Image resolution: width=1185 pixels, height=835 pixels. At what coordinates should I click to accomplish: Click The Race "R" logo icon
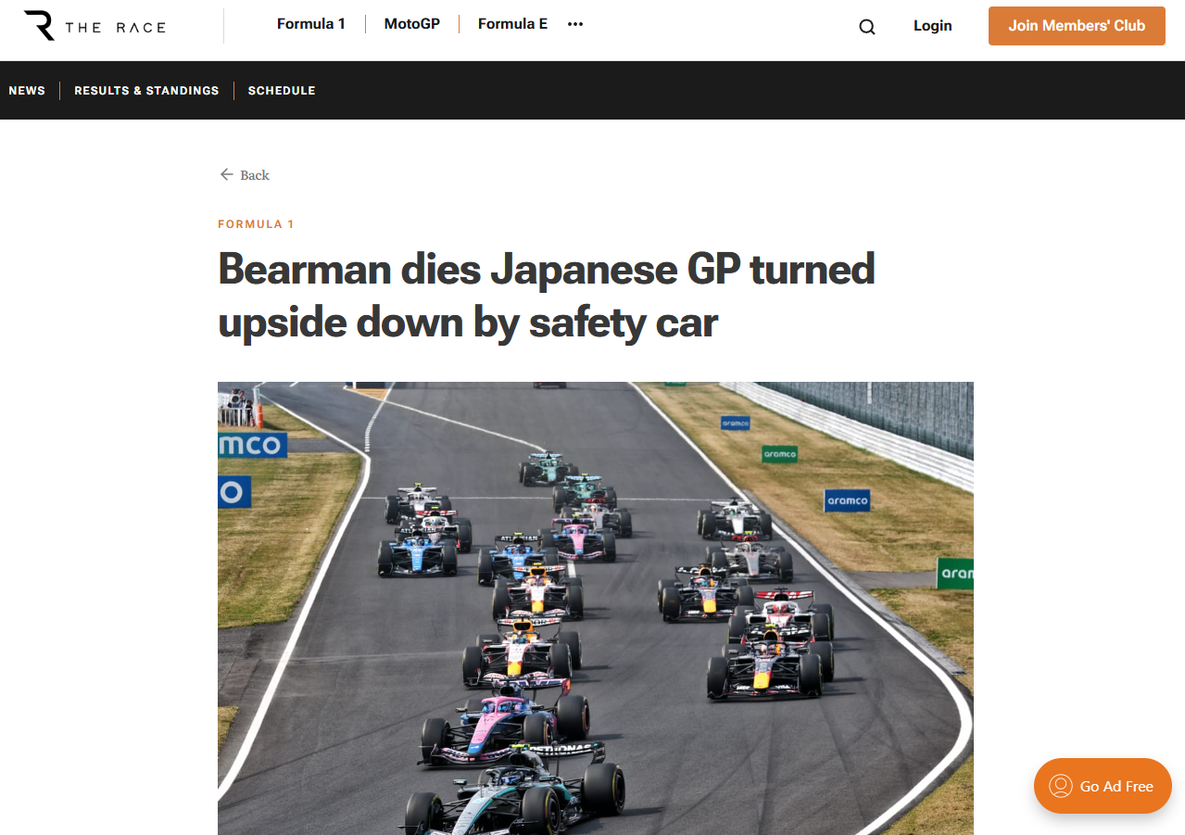click(x=39, y=26)
